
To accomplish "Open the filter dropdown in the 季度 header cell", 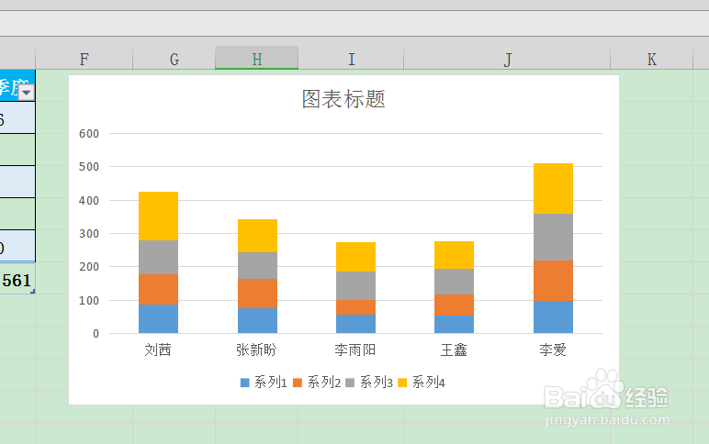I will [27, 93].
